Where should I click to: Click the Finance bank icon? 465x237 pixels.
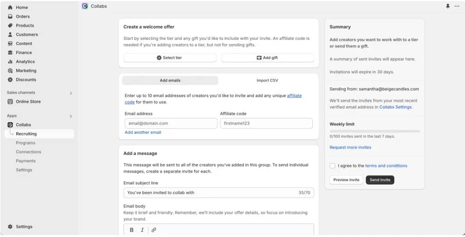point(10,53)
